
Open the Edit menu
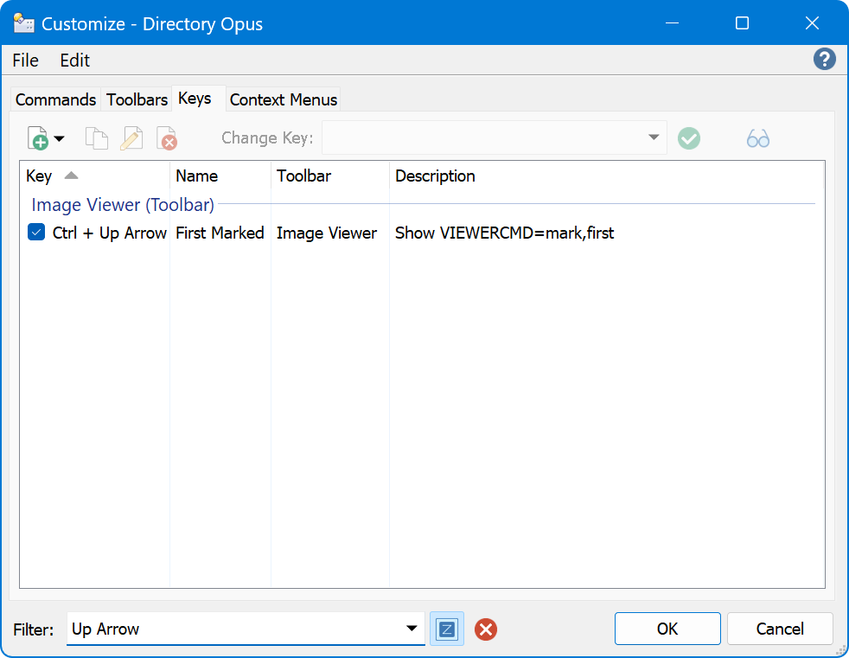[x=74, y=61]
